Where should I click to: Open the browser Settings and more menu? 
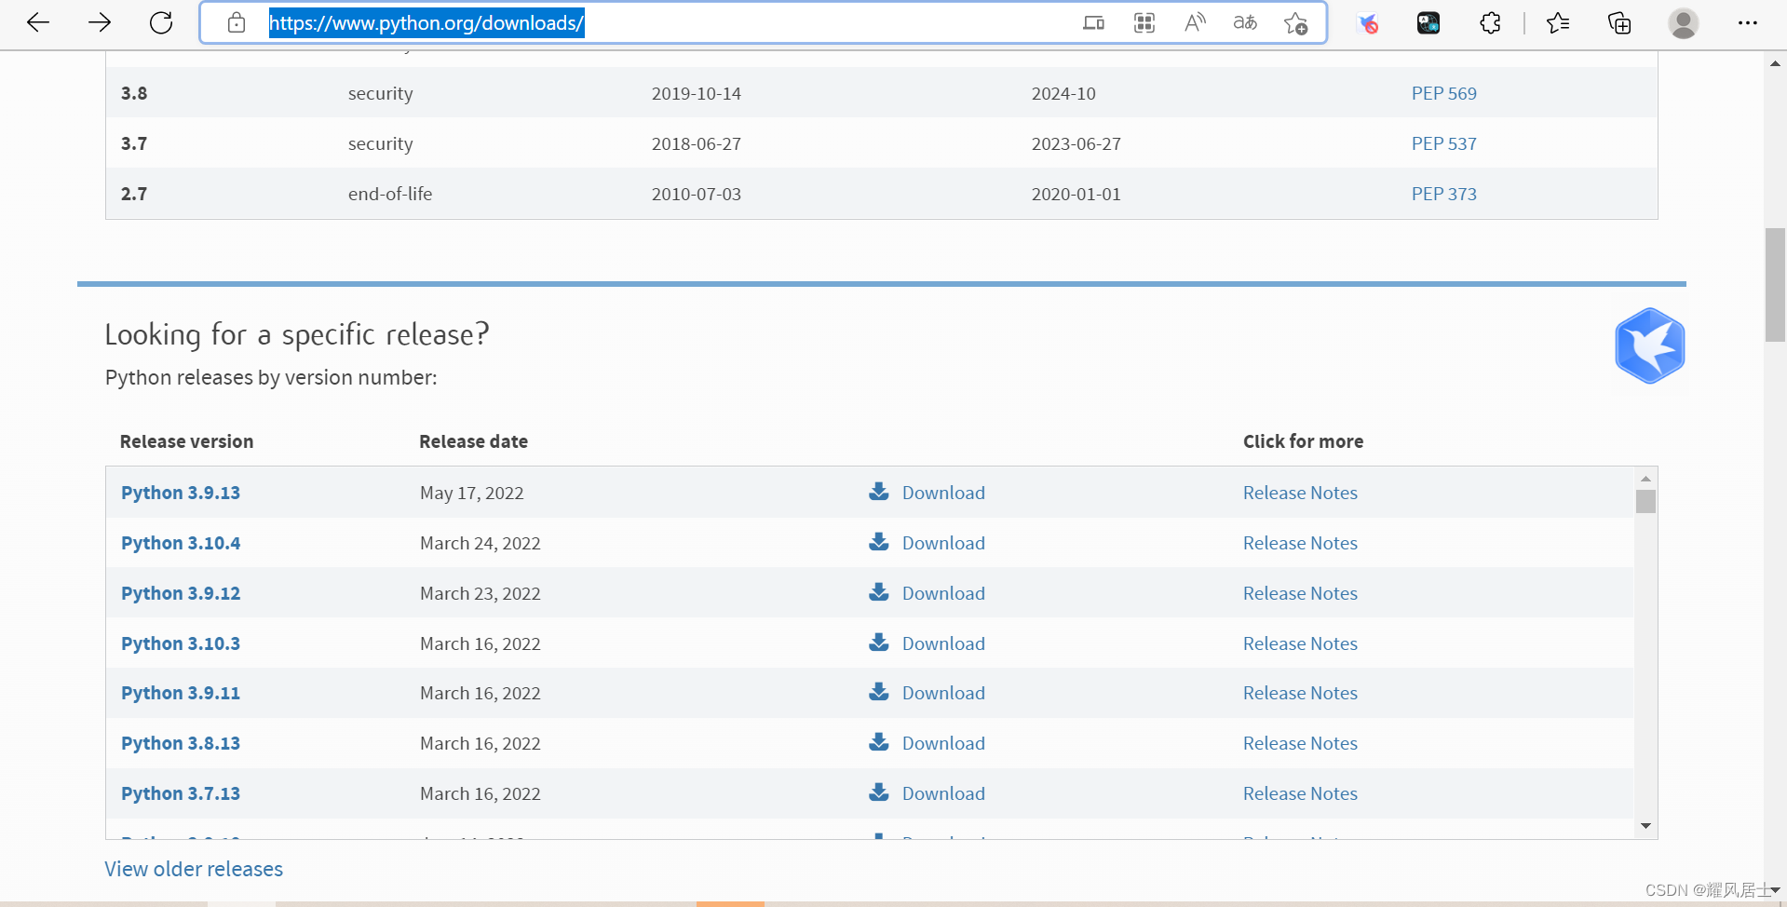click(1748, 23)
